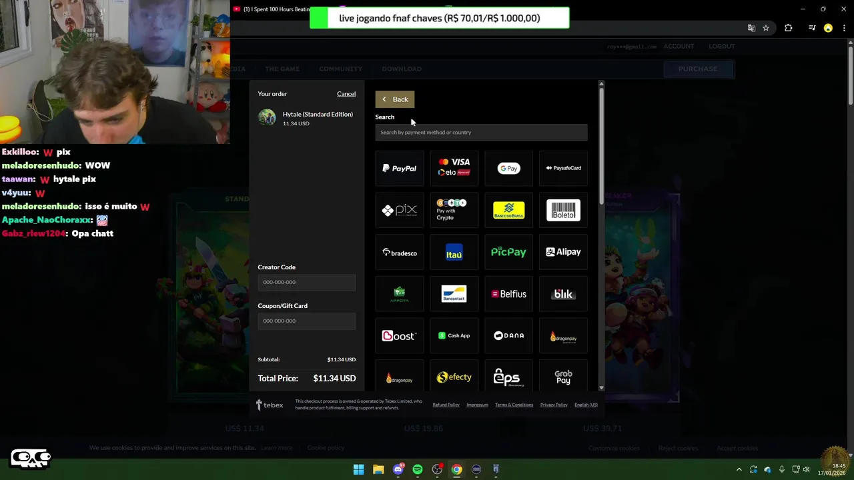Select PaysafeCard payment option
Screen dimensions: 854x480
point(563,169)
